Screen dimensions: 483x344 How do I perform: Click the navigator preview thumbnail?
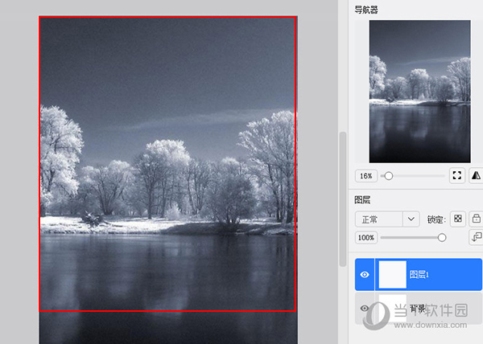(419, 92)
